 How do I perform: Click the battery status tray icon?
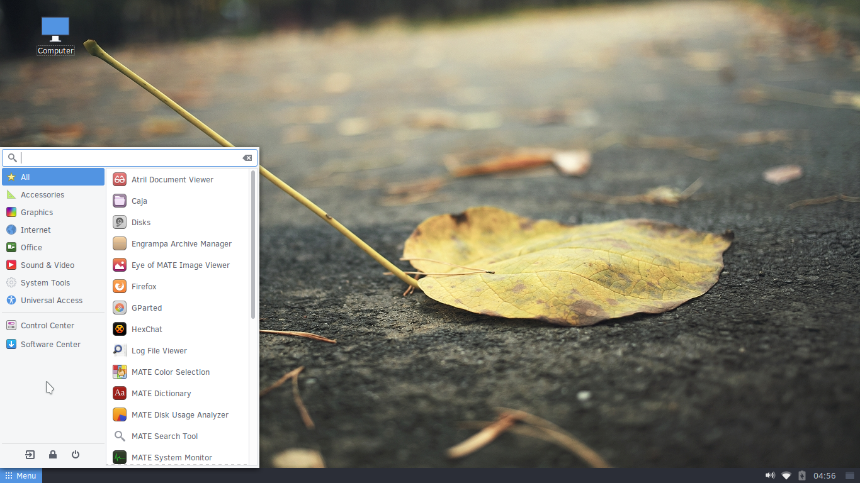click(802, 475)
